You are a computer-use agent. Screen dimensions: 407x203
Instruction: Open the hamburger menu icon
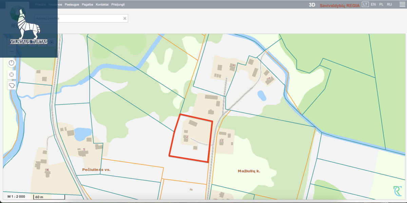tap(402, 4)
